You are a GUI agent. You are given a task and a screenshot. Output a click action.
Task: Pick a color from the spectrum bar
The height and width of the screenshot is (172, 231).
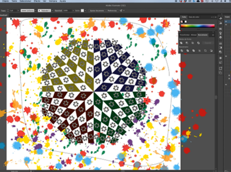(197, 26)
